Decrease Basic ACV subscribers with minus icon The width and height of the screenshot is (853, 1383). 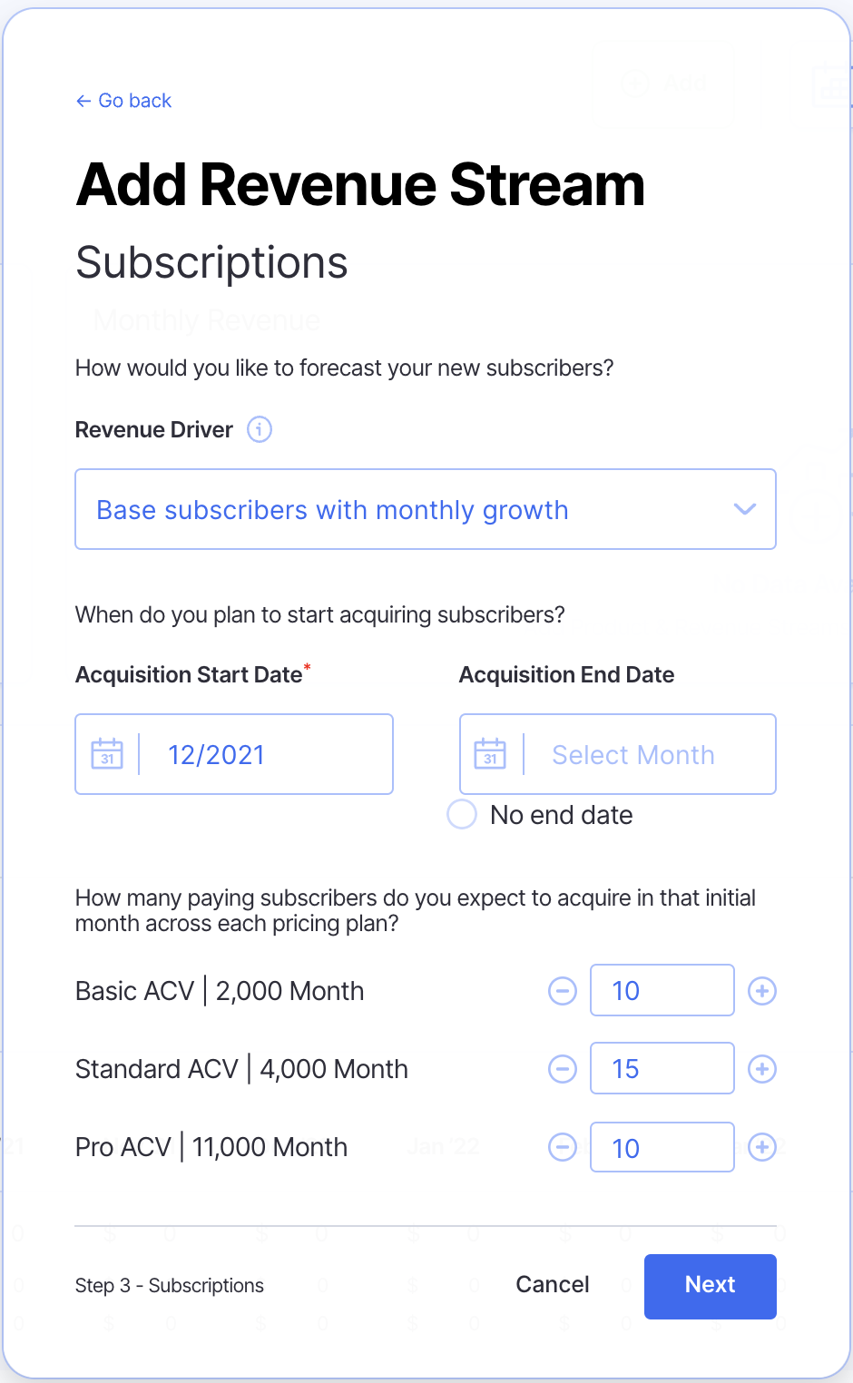pos(563,991)
